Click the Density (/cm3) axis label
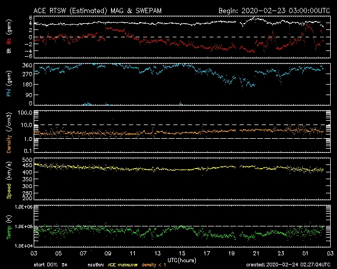Screen dimensions: 337x269 click(8, 133)
